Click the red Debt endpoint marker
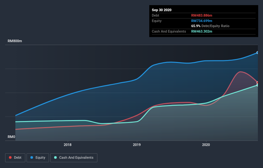The width and height of the screenshot is (263, 168). point(258,83)
